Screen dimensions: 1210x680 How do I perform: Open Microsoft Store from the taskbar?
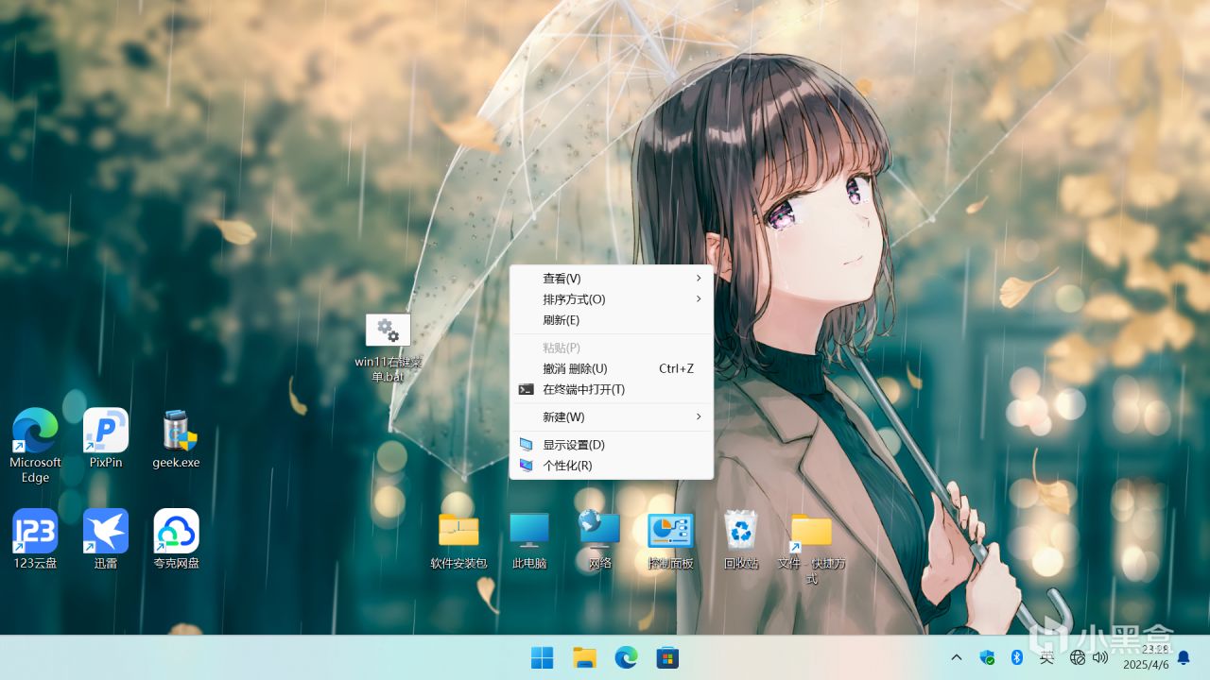667,657
